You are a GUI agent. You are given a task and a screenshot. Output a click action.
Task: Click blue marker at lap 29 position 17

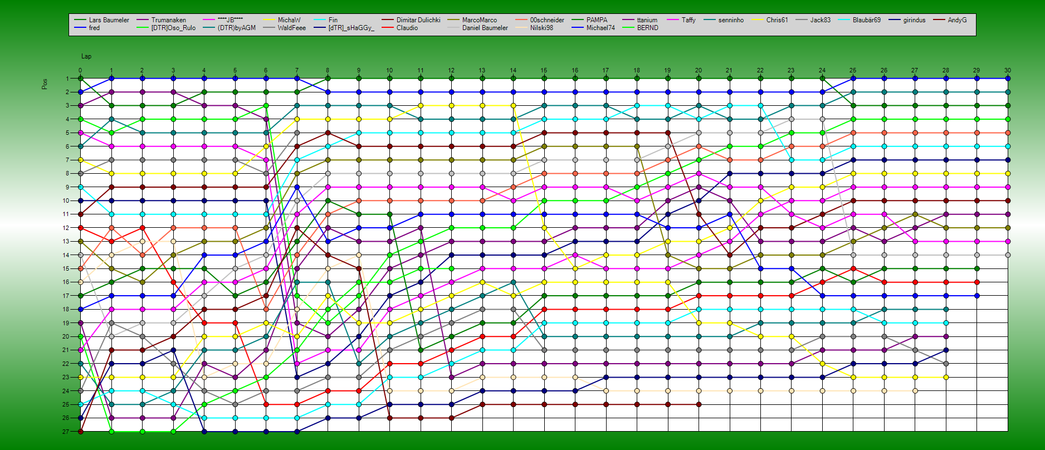[x=976, y=296]
